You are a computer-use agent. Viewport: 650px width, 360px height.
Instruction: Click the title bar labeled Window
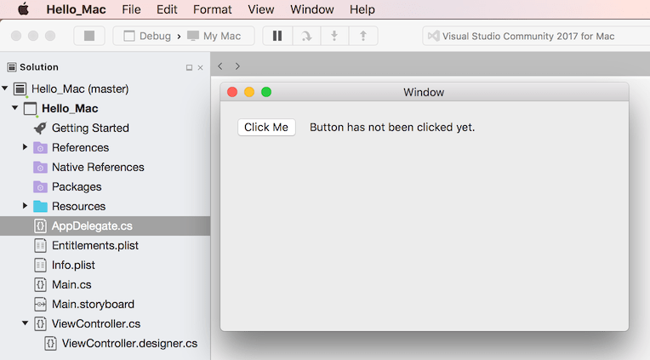coord(424,92)
